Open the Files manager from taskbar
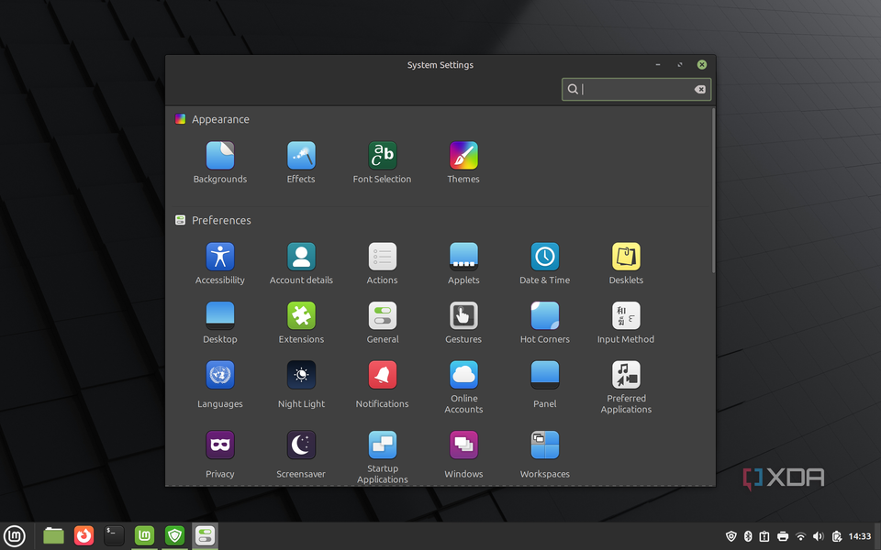Image resolution: width=881 pixels, height=550 pixels. 53,536
